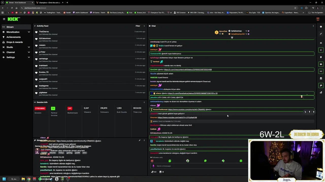Image resolution: width=325 pixels, height=182 pixels.
Task: Click the right-rail chat bubble icon
Action: pyautogui.click(x=321, y=64)
